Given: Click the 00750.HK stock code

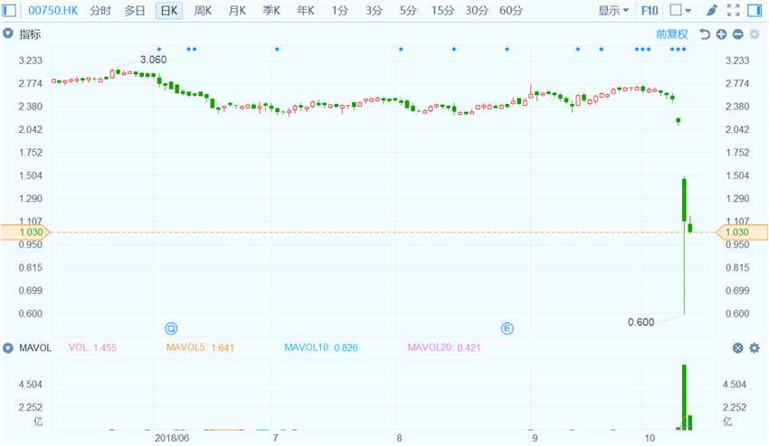Looking at the screenshot, I should [x=53, y=10].
